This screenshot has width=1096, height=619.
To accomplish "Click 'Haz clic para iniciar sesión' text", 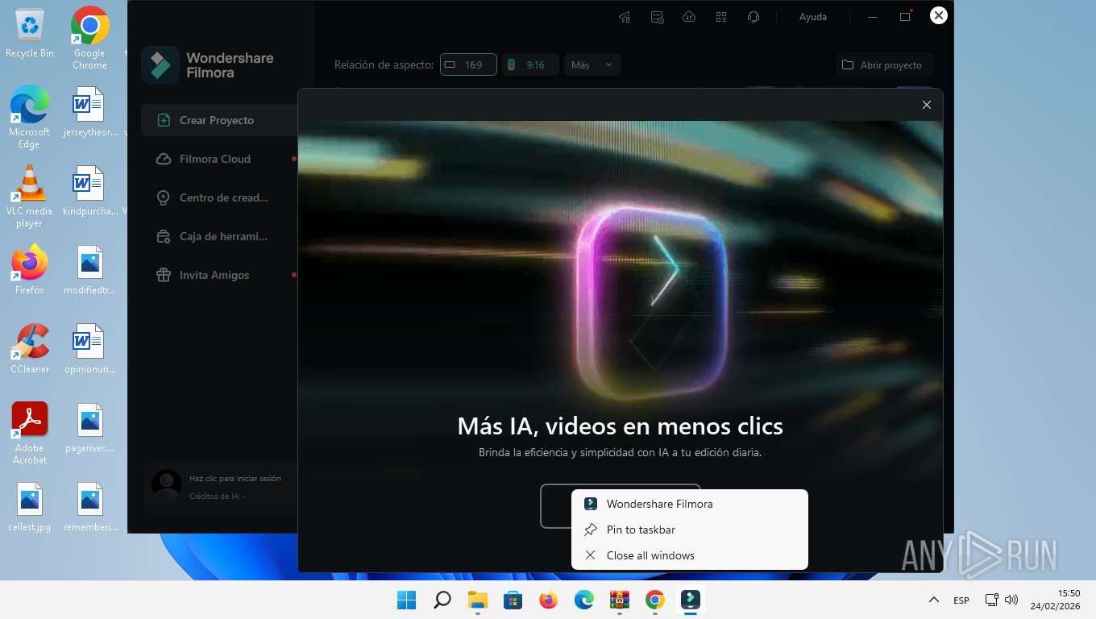I will click(235, 479).
